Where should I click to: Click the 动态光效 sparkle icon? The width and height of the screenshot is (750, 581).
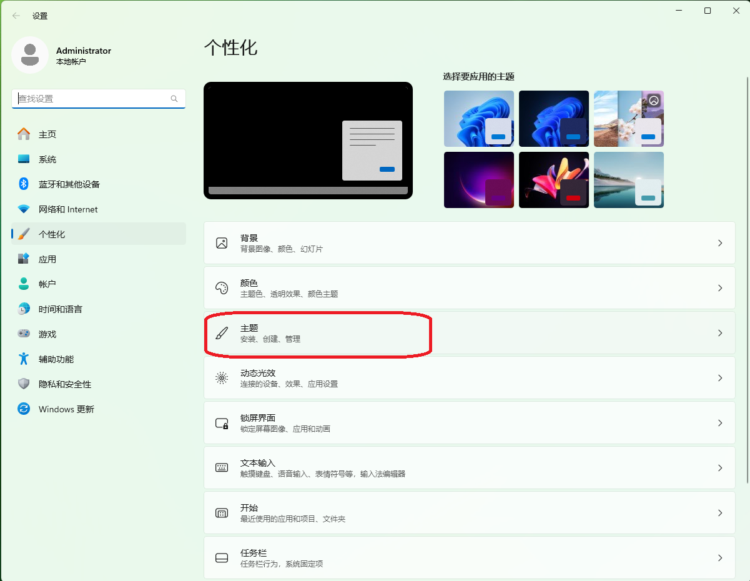pos(222,378)
